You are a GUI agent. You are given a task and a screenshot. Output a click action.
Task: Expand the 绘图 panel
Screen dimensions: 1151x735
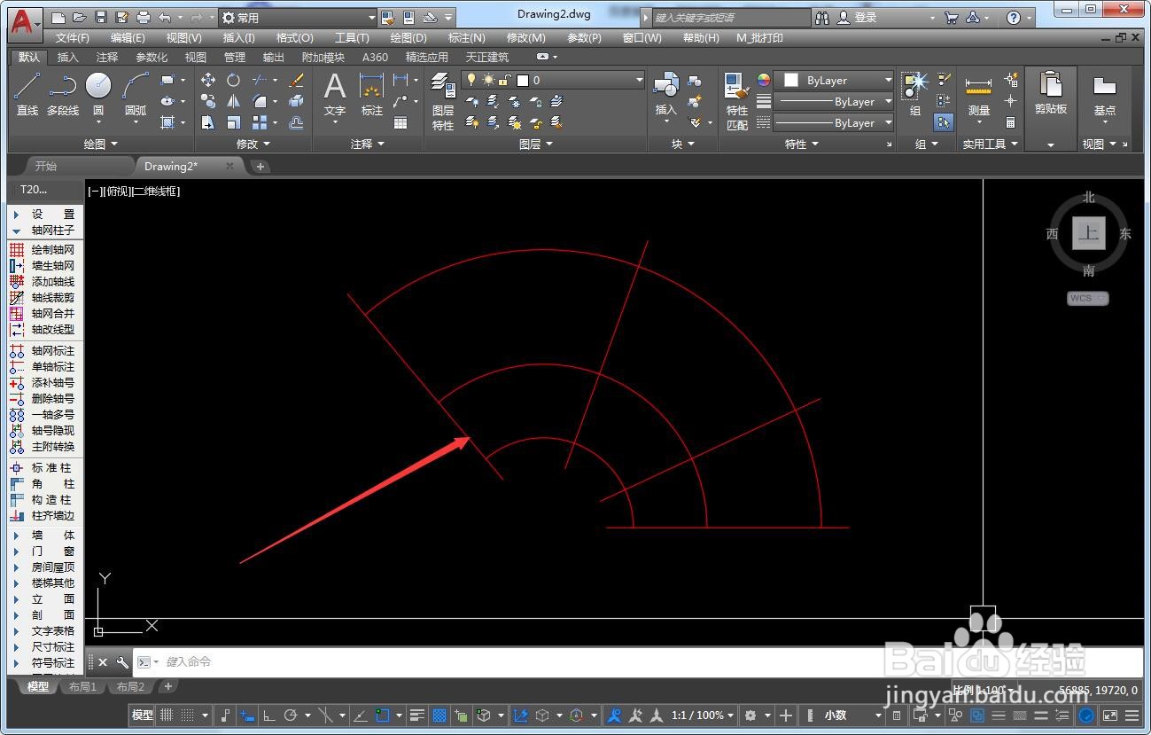(100, 144)
